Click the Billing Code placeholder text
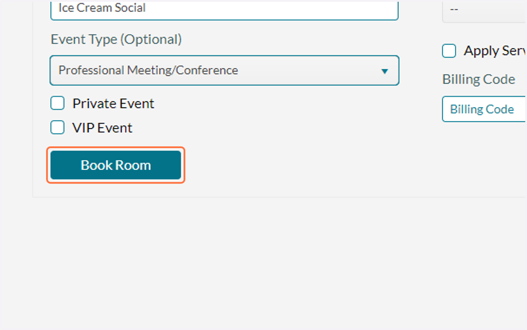Viewport: 527px width, 330px height. [482, 109]
